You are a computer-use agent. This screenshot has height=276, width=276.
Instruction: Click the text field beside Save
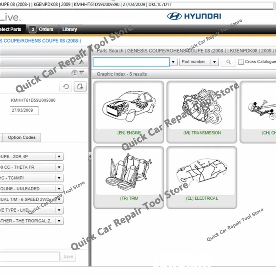[29, 257]
